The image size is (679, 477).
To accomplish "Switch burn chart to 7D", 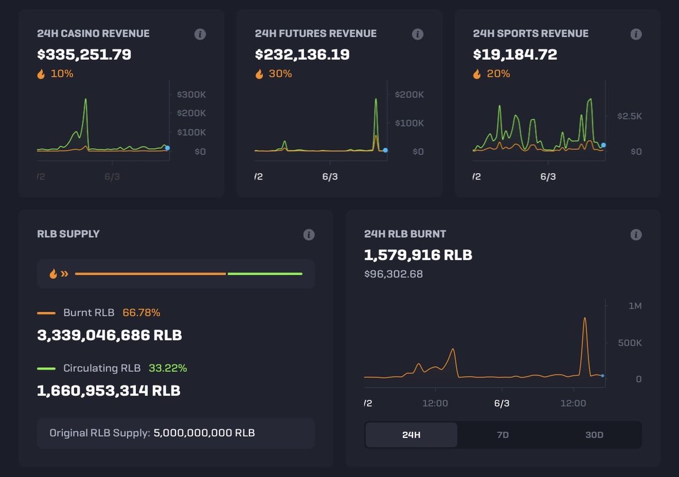I will click(x=502, y=435).
